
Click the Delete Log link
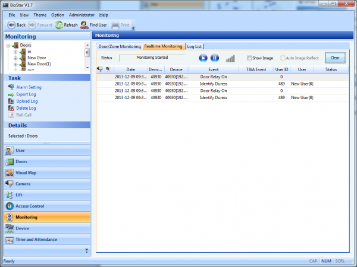(26, 108)
